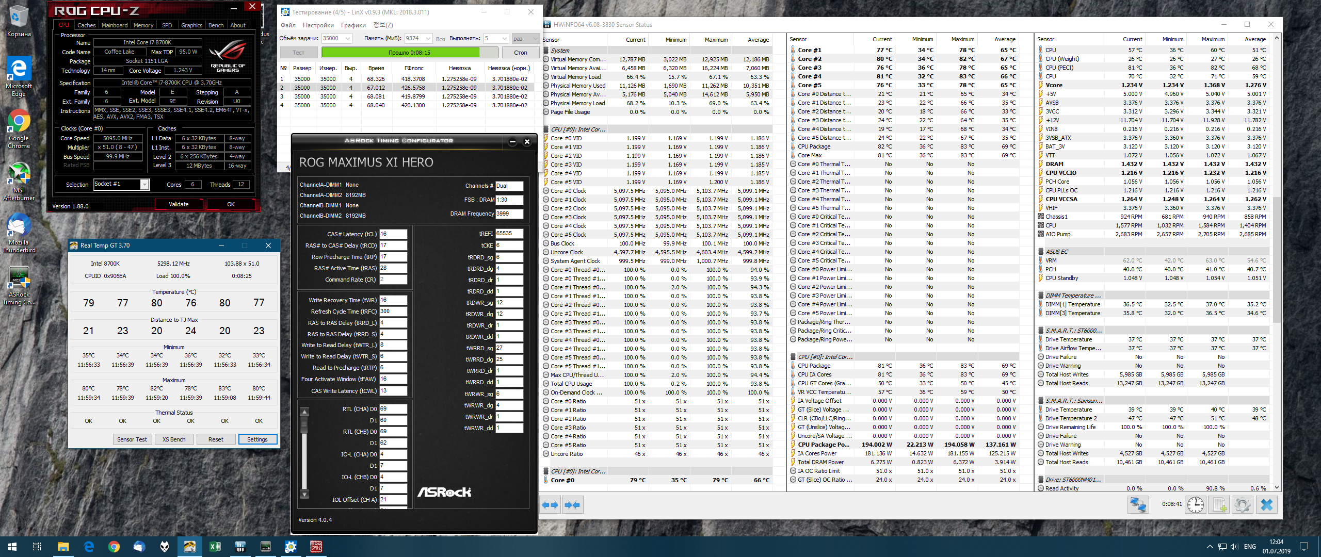The height and width of the screenshot is (557, 1321).
Task: Open the LinX memory size dropdown
Action: coord(428,39)
